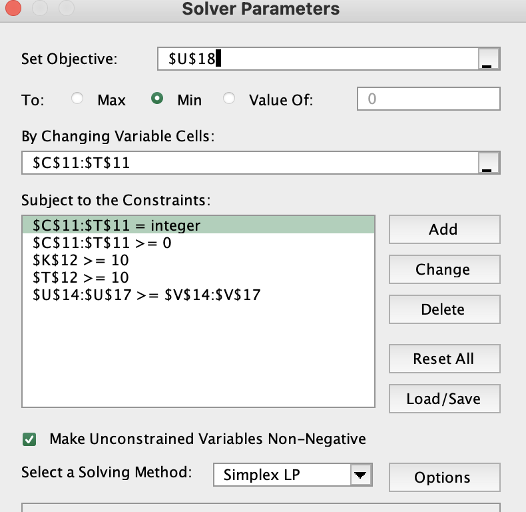Open the Load/Save dialog

pyautogui.click(x=443, y=399)
